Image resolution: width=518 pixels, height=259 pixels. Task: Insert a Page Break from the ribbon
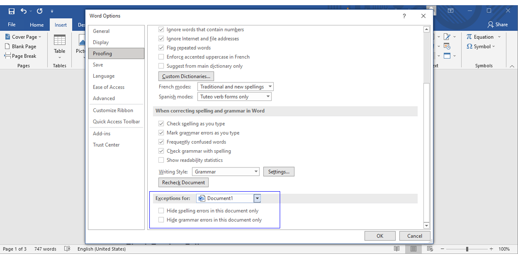(x=21, y=56)
